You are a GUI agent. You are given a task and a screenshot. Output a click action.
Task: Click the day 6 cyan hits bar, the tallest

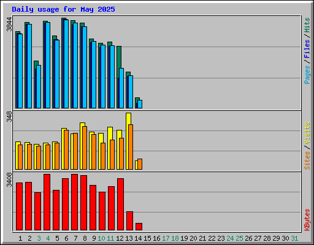[x=66, y=64]
